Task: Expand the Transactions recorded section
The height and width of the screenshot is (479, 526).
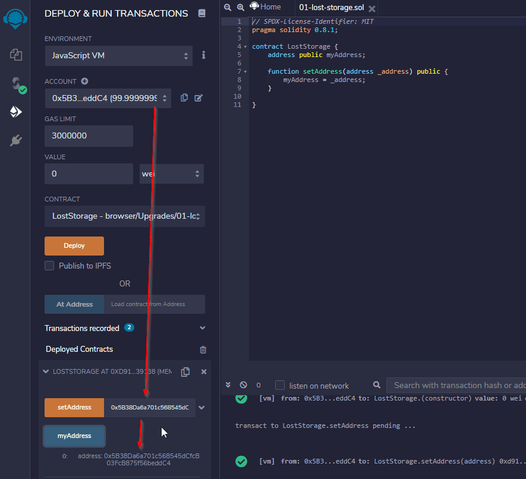Action: coord(202,328)
